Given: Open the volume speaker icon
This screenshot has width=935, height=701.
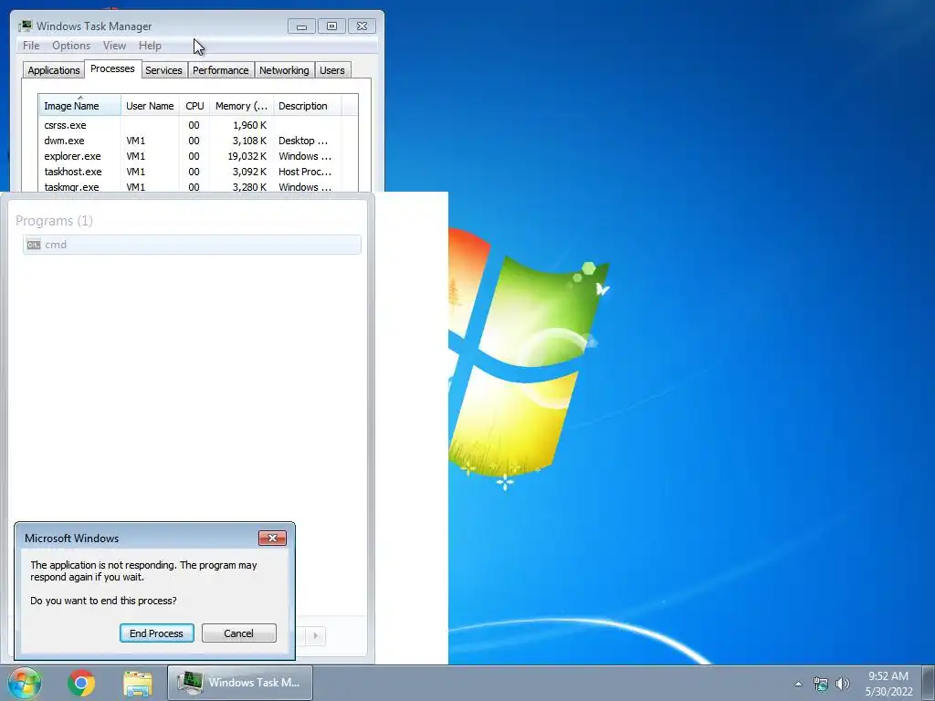Looking at the screenshot, I should point(843,684).
